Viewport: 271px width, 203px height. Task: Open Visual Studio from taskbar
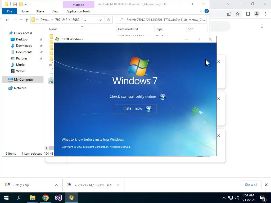(58, 198)
